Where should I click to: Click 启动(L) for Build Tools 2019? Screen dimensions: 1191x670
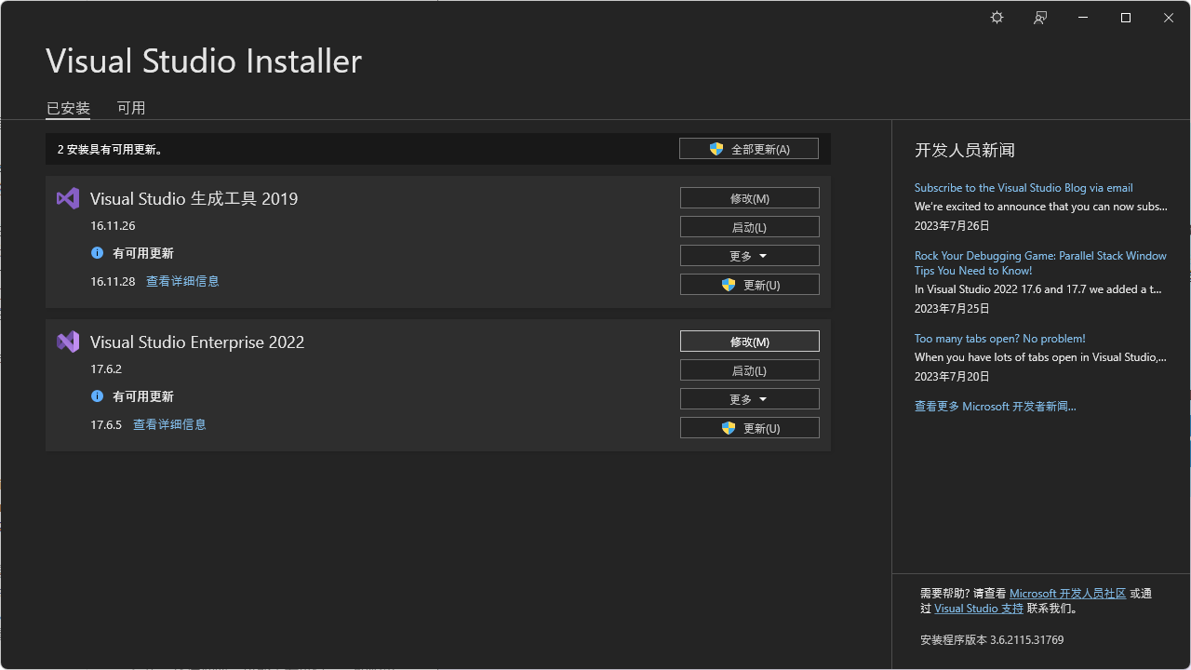[750, 227]
